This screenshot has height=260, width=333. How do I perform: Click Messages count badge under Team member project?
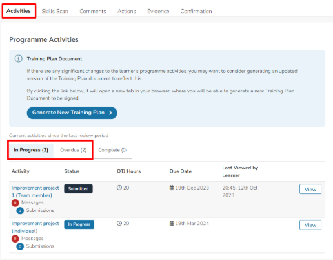(x=15, y=203)
